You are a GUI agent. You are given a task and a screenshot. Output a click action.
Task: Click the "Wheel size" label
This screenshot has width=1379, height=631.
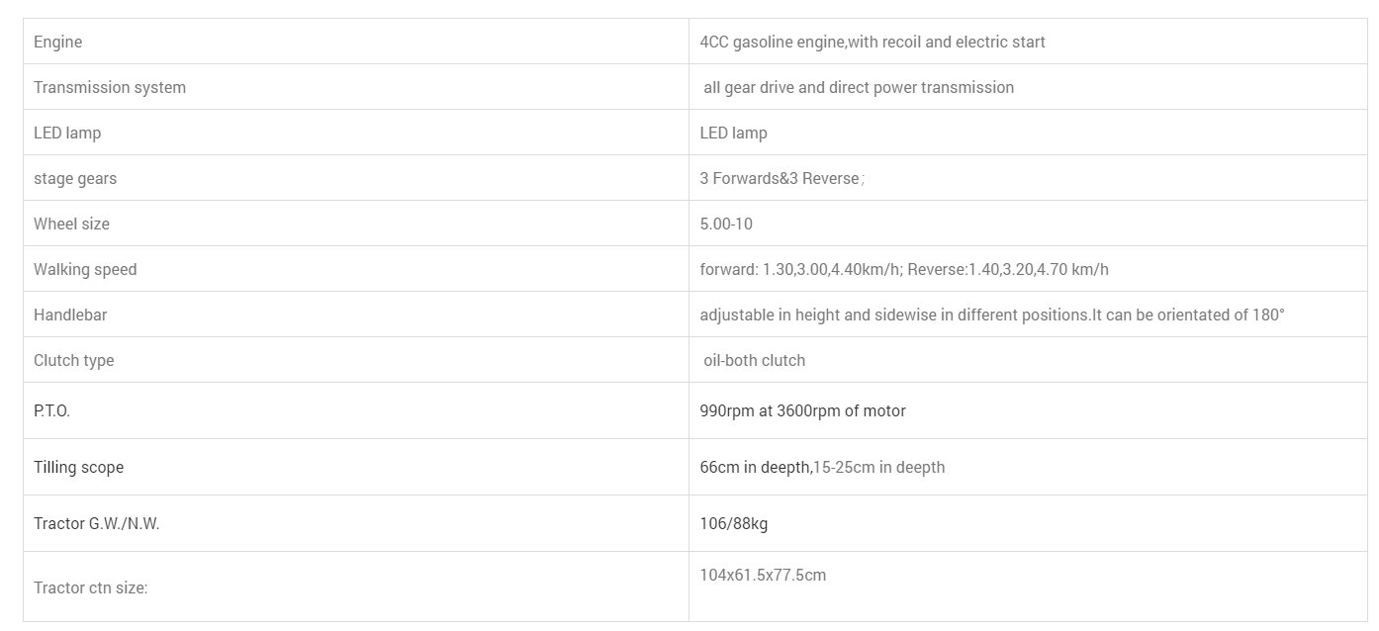(71, 224)
